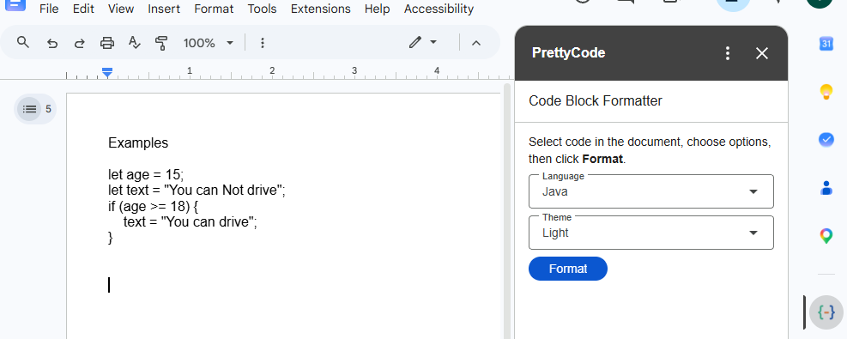Open the editing mode pencil dropdown

click(422, 42)
